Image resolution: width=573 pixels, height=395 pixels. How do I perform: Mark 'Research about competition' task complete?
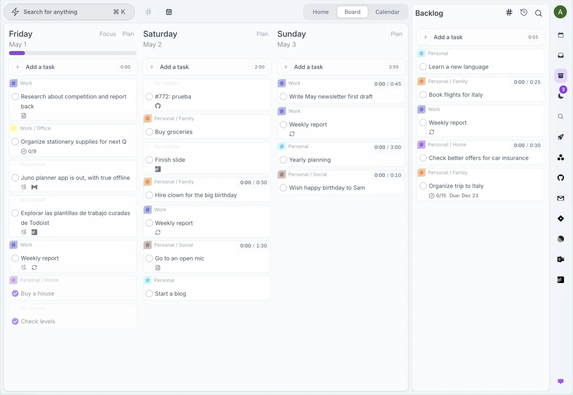coord(15,97)
